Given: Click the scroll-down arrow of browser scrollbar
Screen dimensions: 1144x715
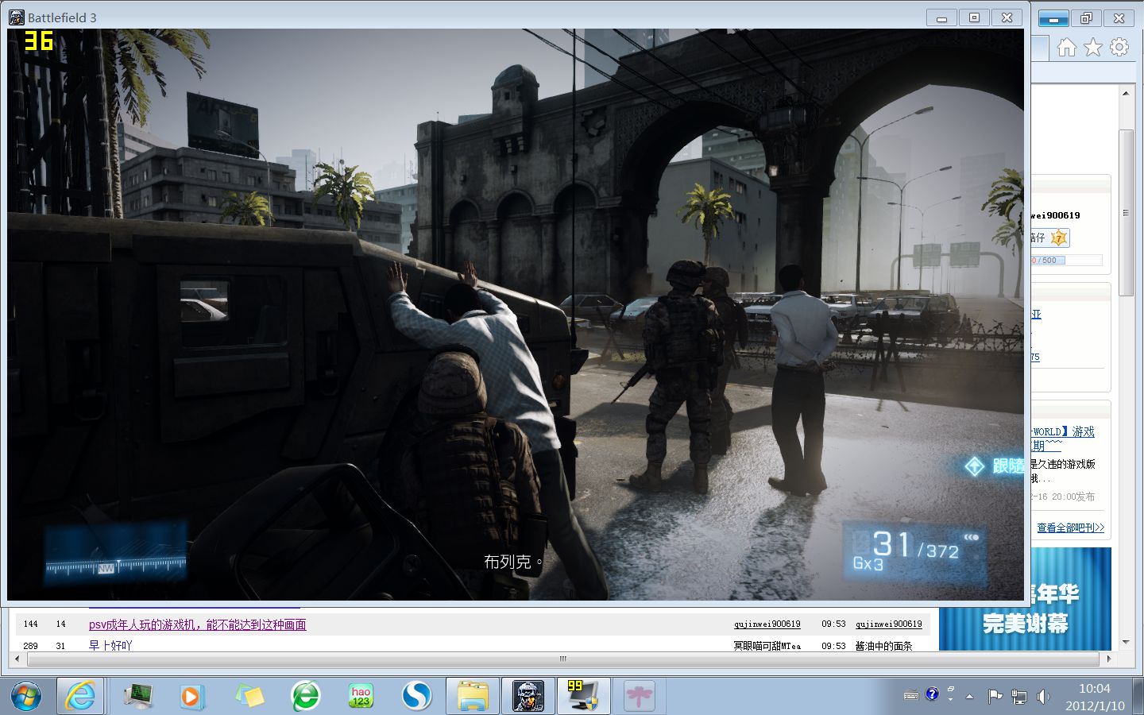Looking at the screenshot, I should pos(1126,643).
